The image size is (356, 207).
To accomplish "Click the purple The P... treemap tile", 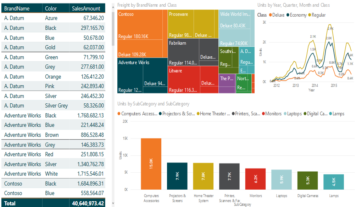I will pos(227,80).
